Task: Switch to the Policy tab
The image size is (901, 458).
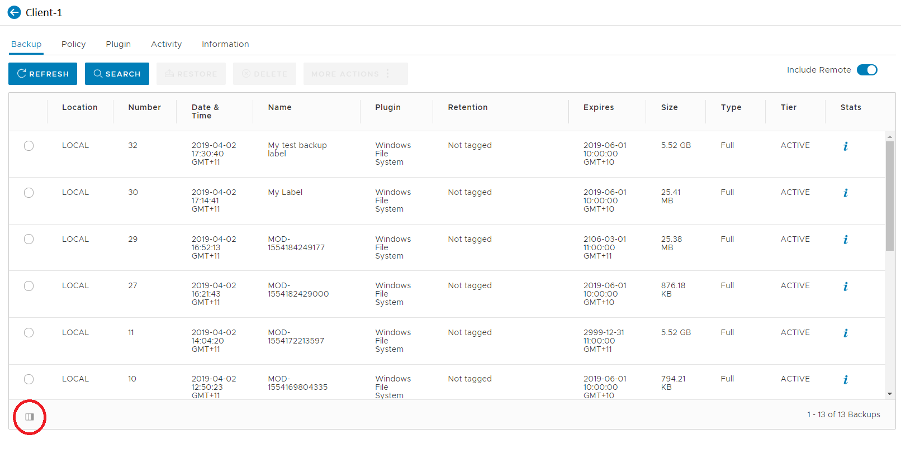Action: (x=74, y=44)
